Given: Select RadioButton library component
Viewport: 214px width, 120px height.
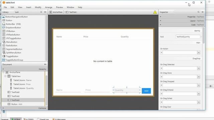Looking at the screenshot, I should [12, 45].
